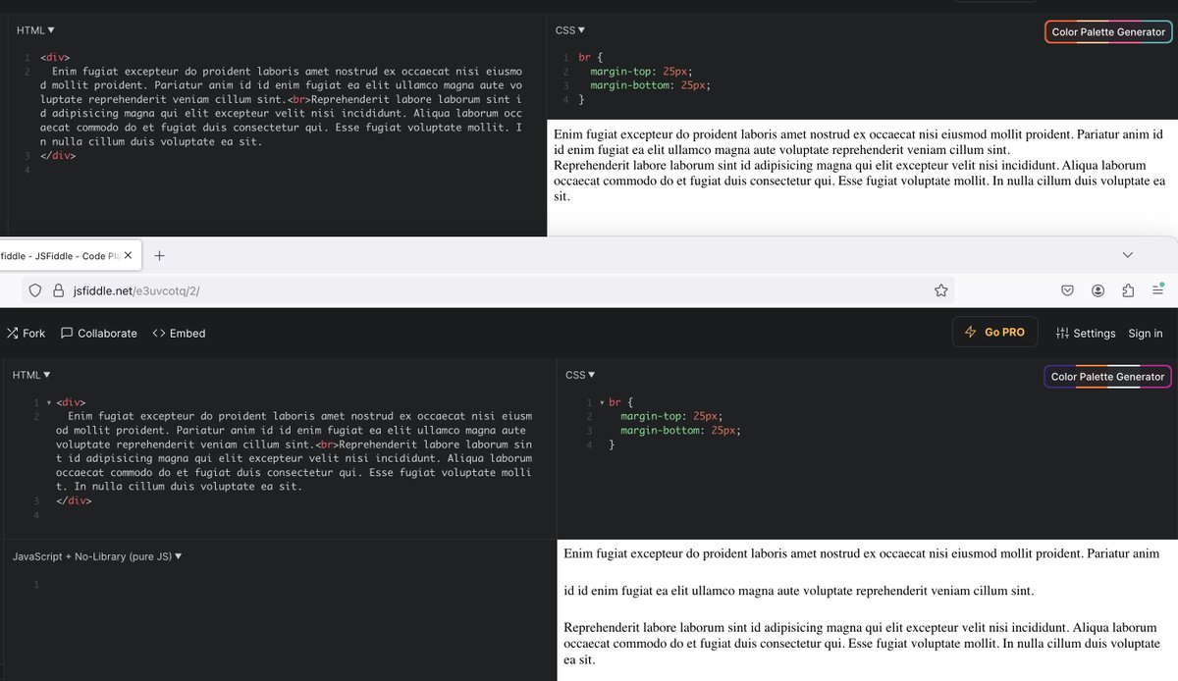Click the 'Reprehenderit labore laborum' paragraph in lower result

864,643
